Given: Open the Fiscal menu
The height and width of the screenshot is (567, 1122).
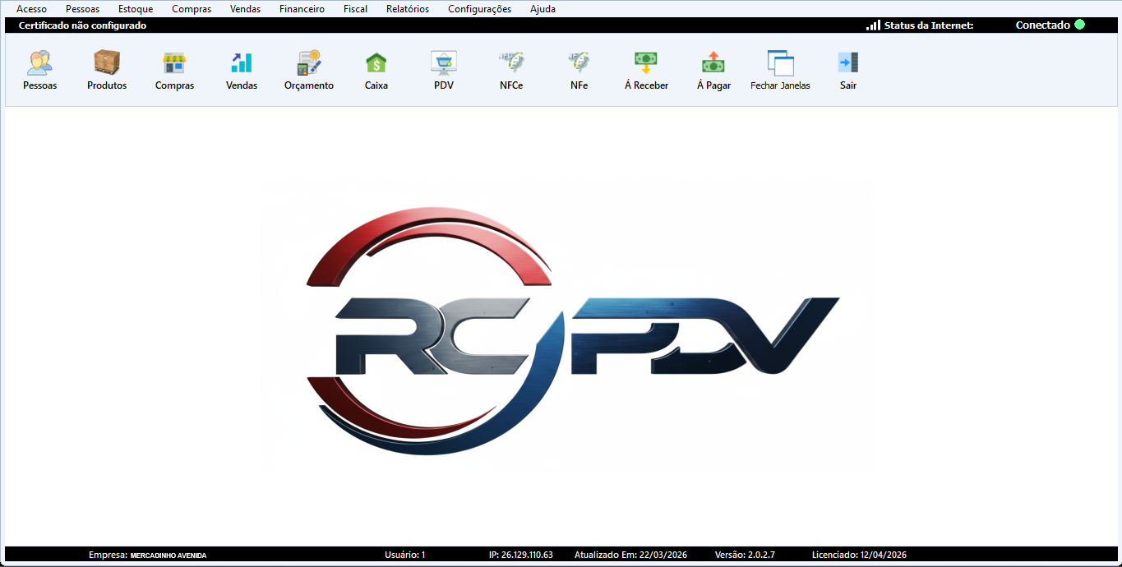Looking at the screenshot, I should (x=355, y=9).
